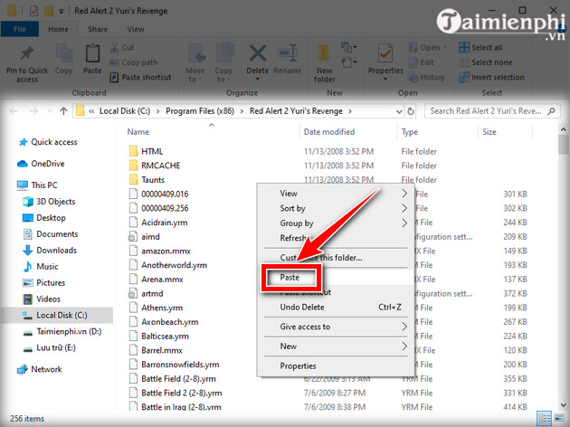Image resolution: width=570 pixels, height=427 pixels.
Task: Click the Cut scissors button
Action: pos(122,48)
